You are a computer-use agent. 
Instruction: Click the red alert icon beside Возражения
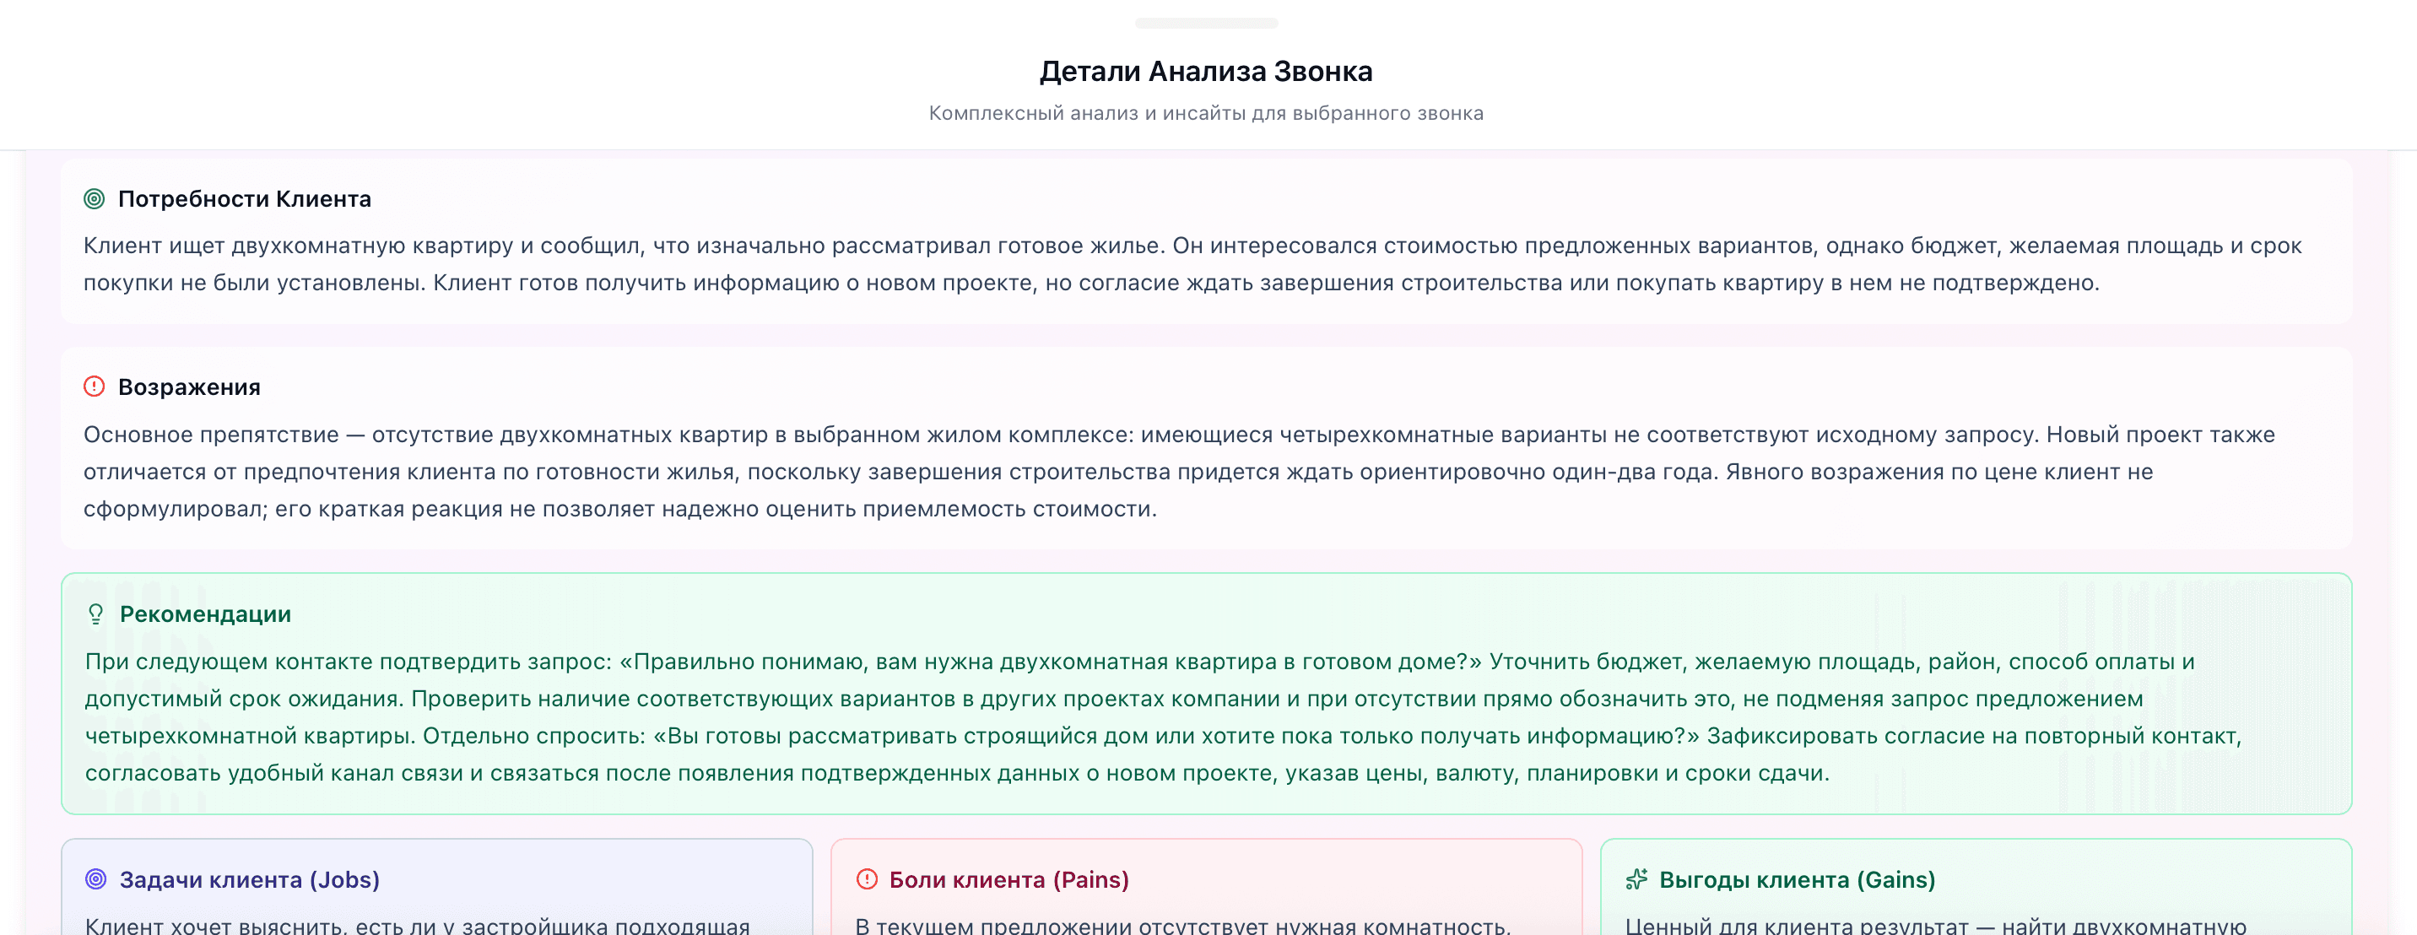pyautogui.click(x=94, y=386)
